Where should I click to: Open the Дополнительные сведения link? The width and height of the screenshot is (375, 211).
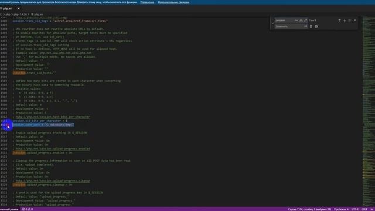click(173, 2)
